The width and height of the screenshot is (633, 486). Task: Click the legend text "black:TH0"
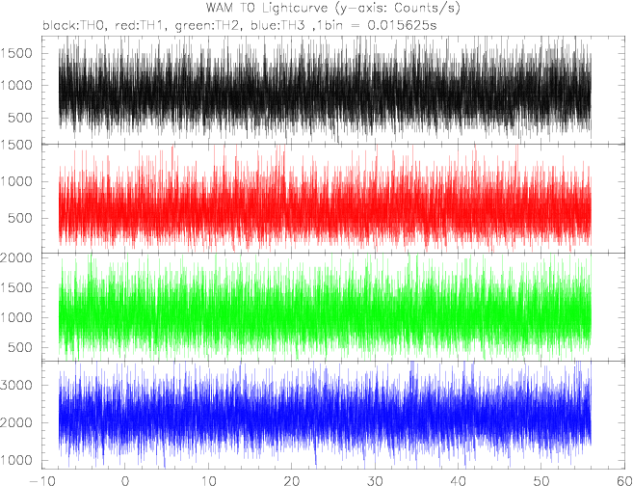(75, 25)
